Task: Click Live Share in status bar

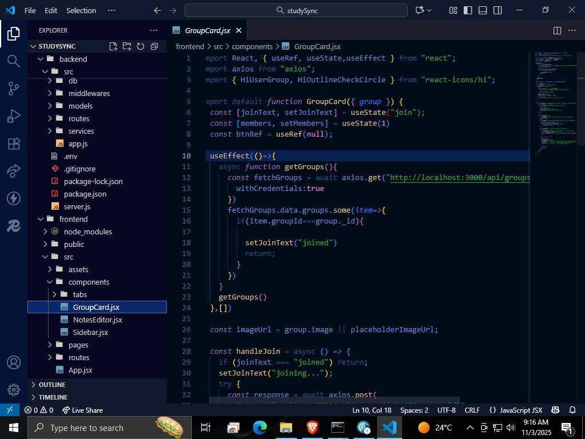Action: (82, 410)
